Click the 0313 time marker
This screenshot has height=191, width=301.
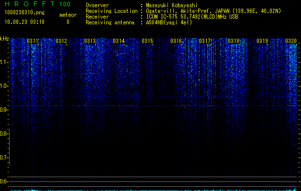click(90, 41)
